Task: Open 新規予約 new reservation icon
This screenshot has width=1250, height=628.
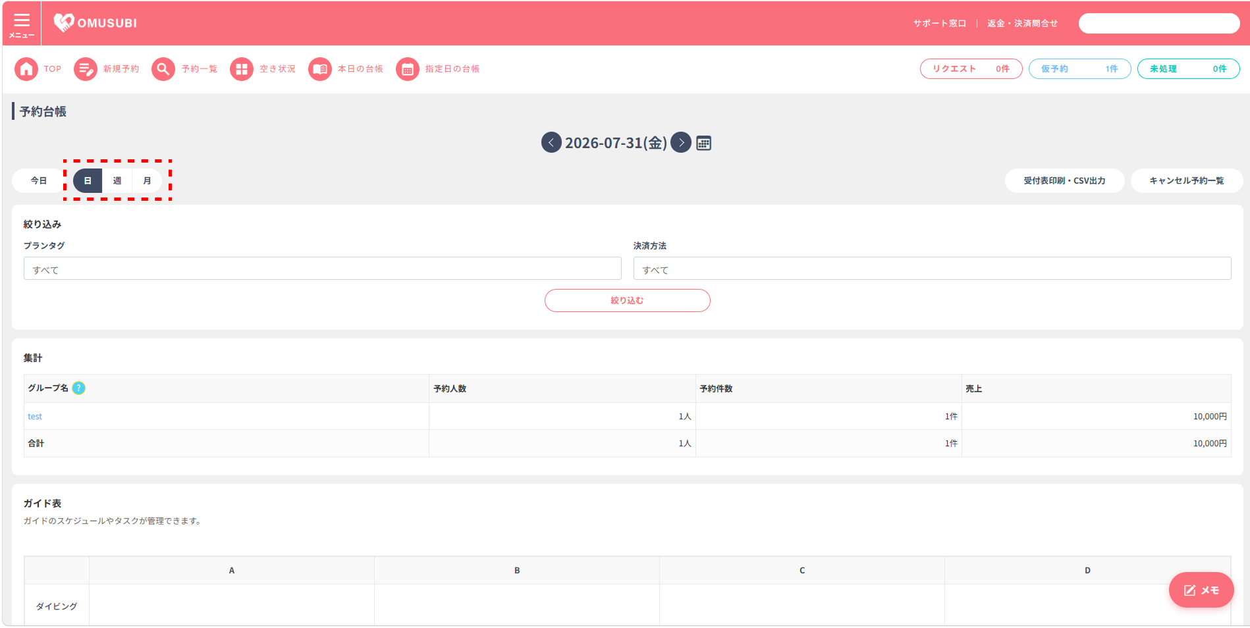Action: 86,69
